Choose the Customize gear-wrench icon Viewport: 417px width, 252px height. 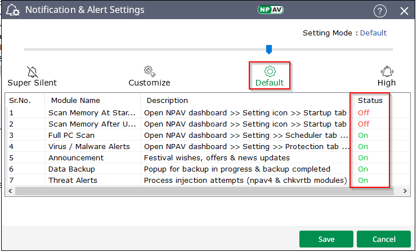click(x=149, y=71)
